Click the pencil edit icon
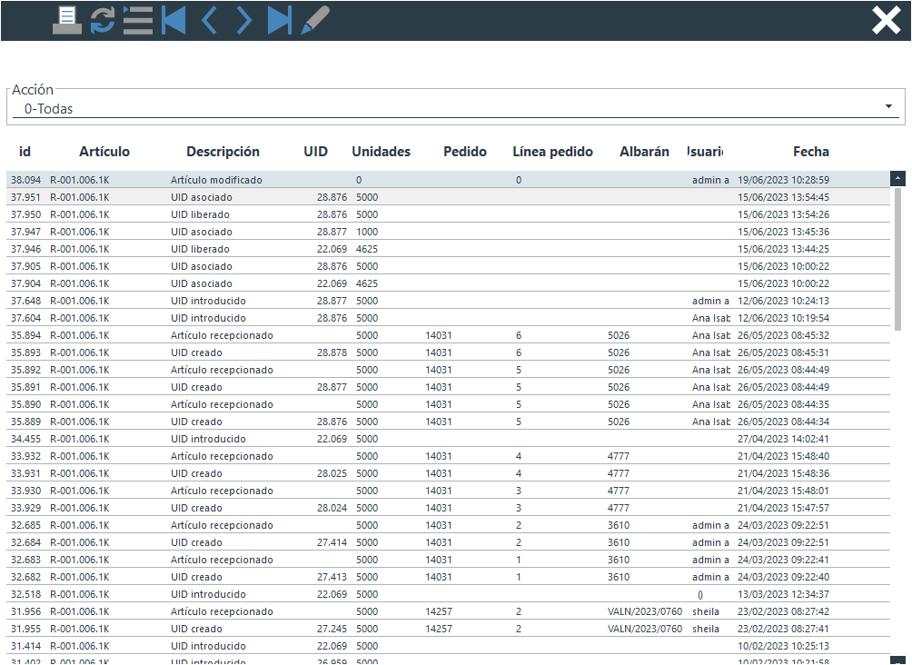Screen dimensions: 912x665 coord(314,20)
